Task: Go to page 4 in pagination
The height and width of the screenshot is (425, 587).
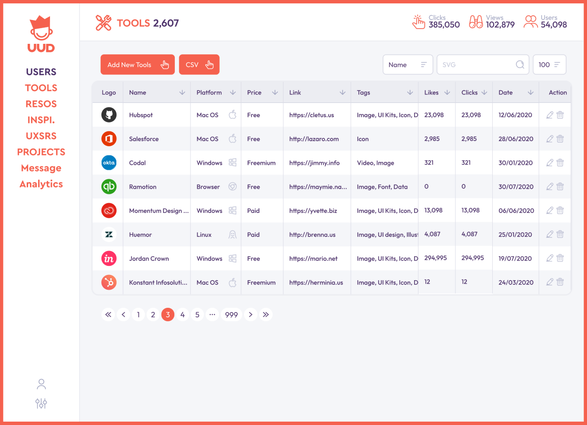Action: pyautogui.click(x=182, y=314)
